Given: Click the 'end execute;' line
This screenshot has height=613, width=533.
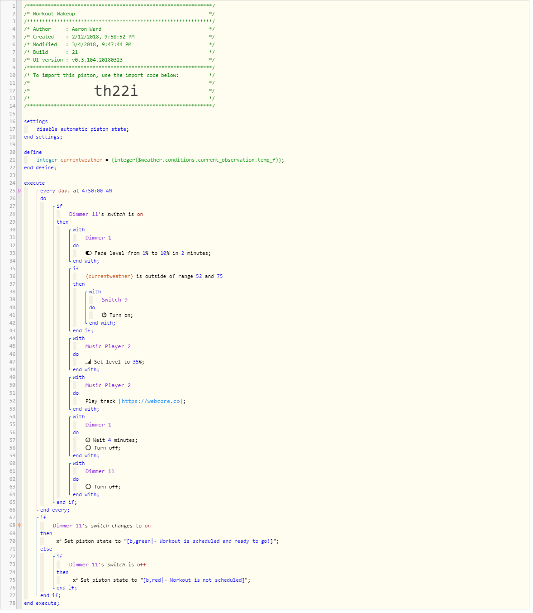Looking at the screenshot, I should pyautogui.click(x=42, y=603).
